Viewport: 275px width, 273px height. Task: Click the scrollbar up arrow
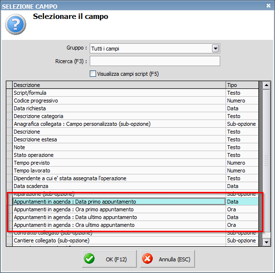[x=266, y=85]
